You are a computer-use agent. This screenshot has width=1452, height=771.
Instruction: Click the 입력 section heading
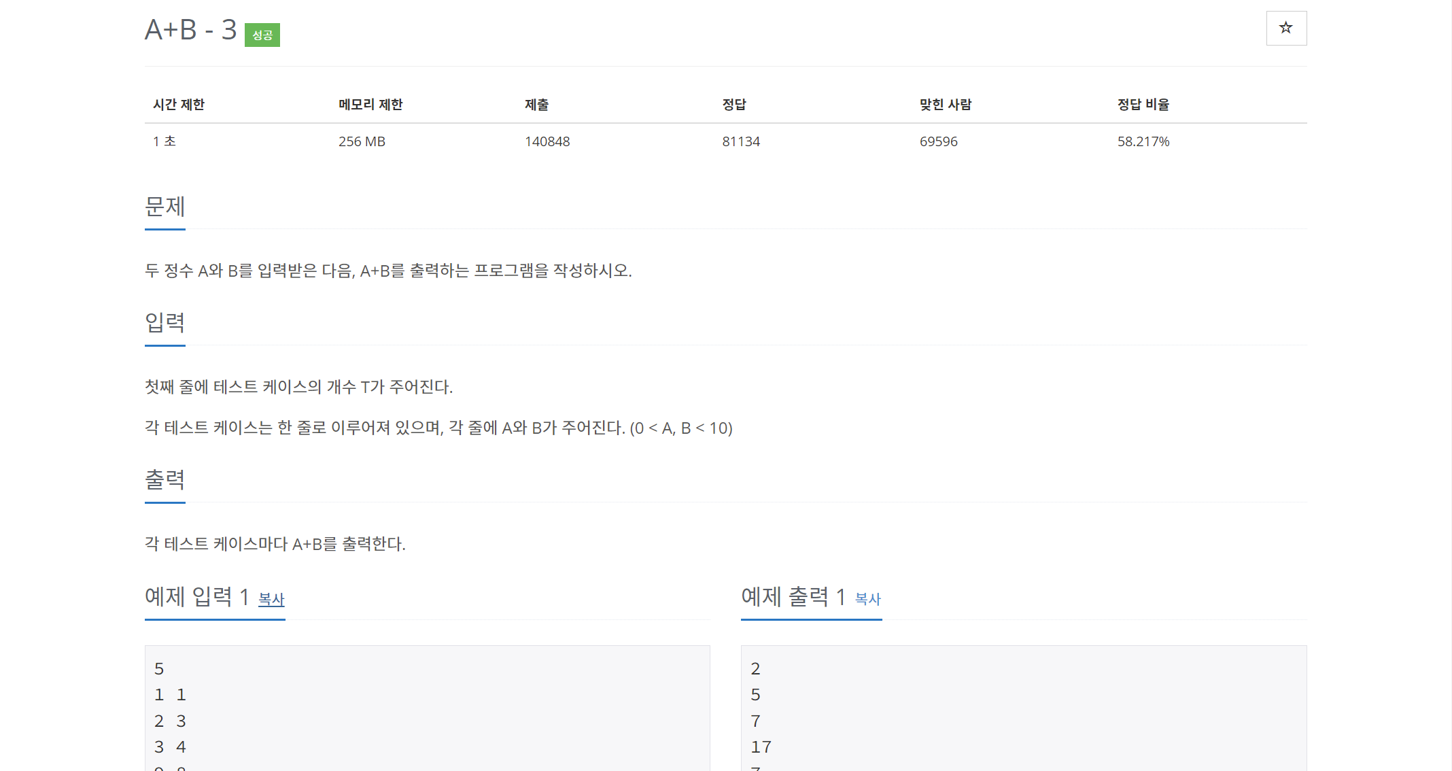165,322
